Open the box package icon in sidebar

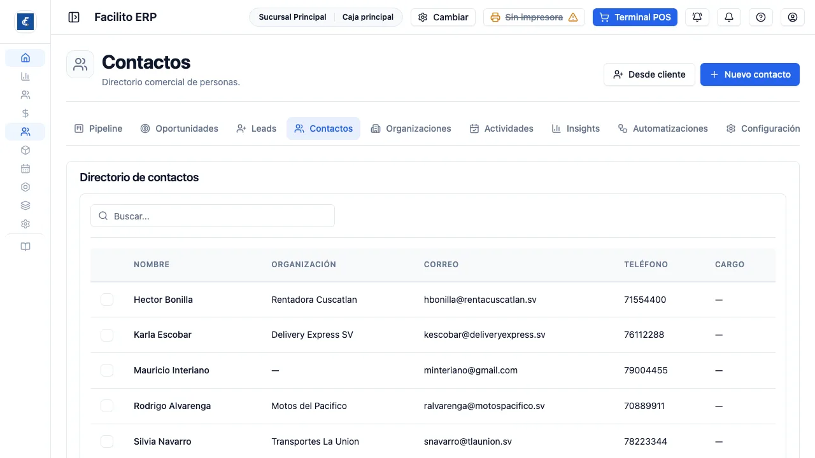click(x=25, y=150)
